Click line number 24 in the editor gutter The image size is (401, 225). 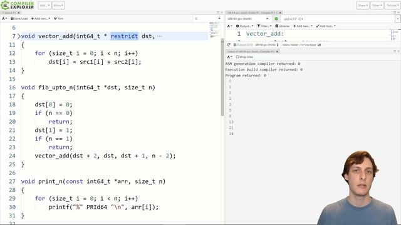12,156
